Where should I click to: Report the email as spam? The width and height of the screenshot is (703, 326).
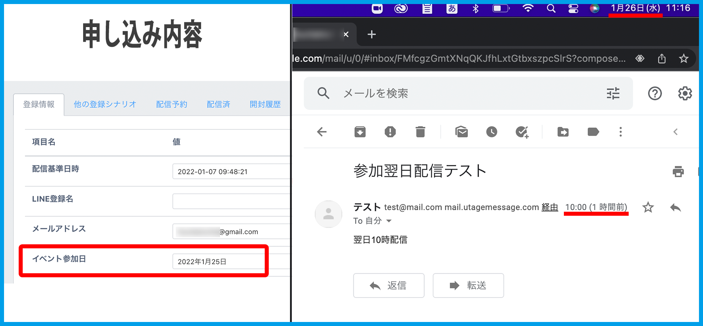tap(390, 132)
